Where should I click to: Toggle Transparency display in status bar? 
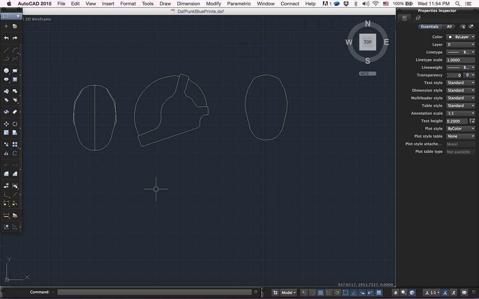pyautogui.click(x=379, y=293)
